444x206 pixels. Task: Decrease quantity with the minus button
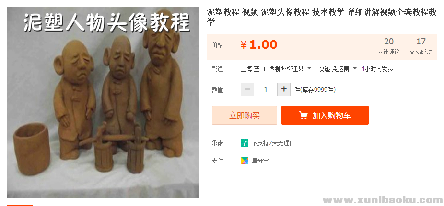(247, 89)
